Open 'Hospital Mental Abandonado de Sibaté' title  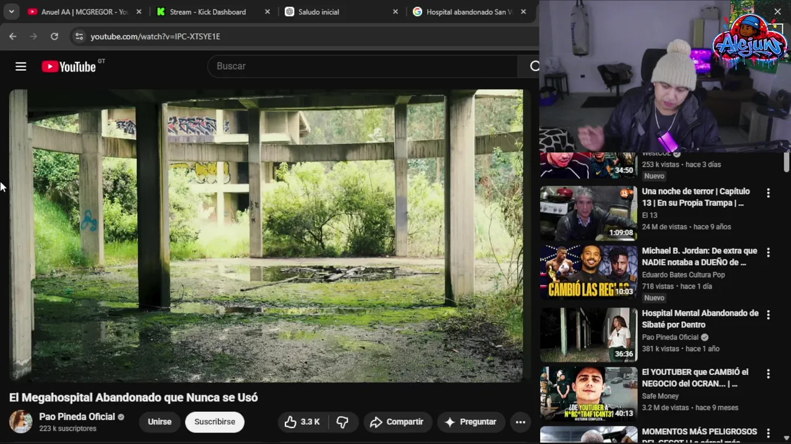[700, 319]
